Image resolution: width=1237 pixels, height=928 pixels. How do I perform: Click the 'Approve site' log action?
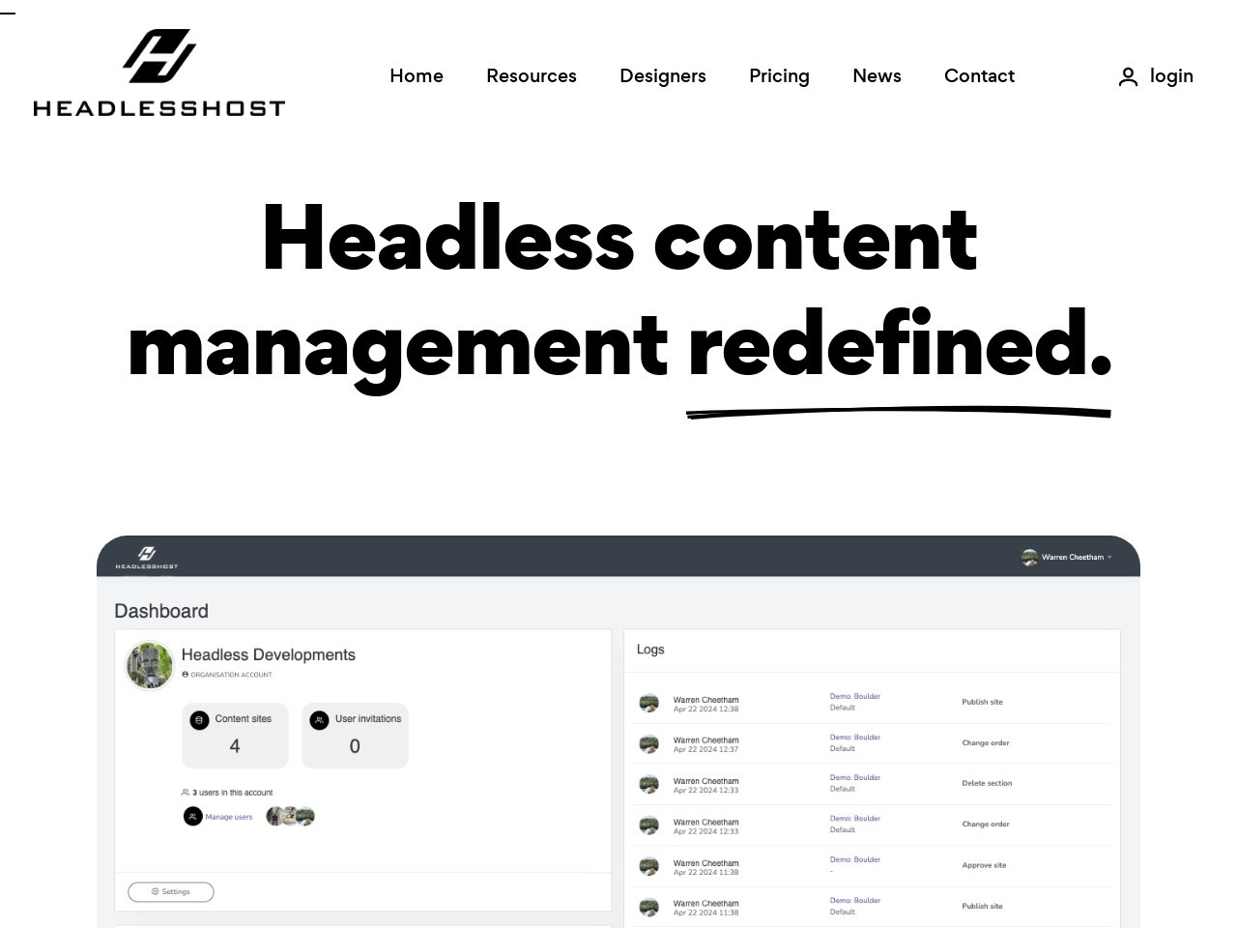tap(984, 865)
